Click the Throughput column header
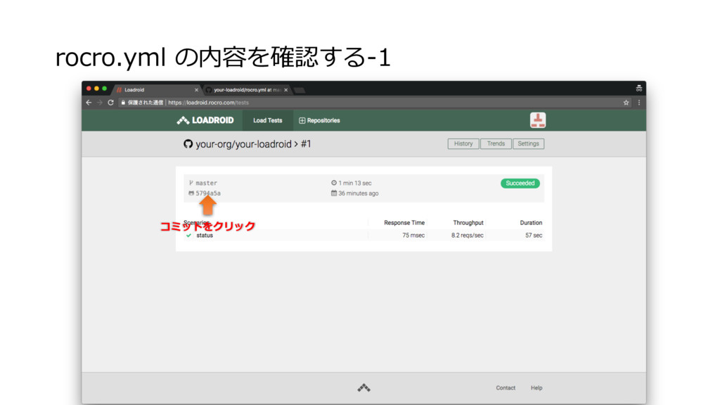The image size is (720, 405). (468, 223)
